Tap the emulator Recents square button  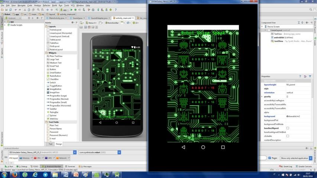pos(223,147)
